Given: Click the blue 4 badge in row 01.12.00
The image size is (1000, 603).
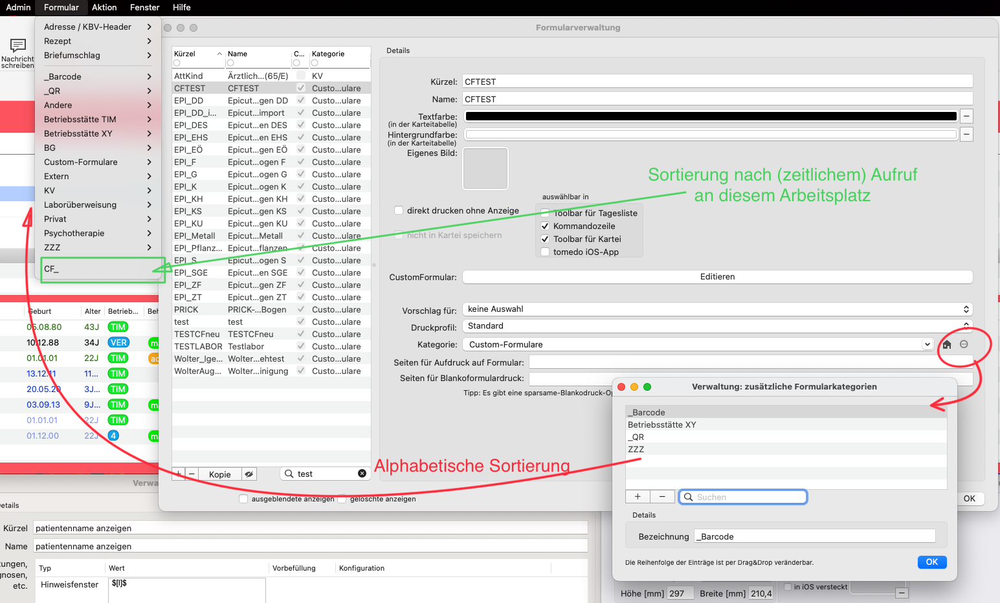Looking at the screenshot, I should pos(113,435).
